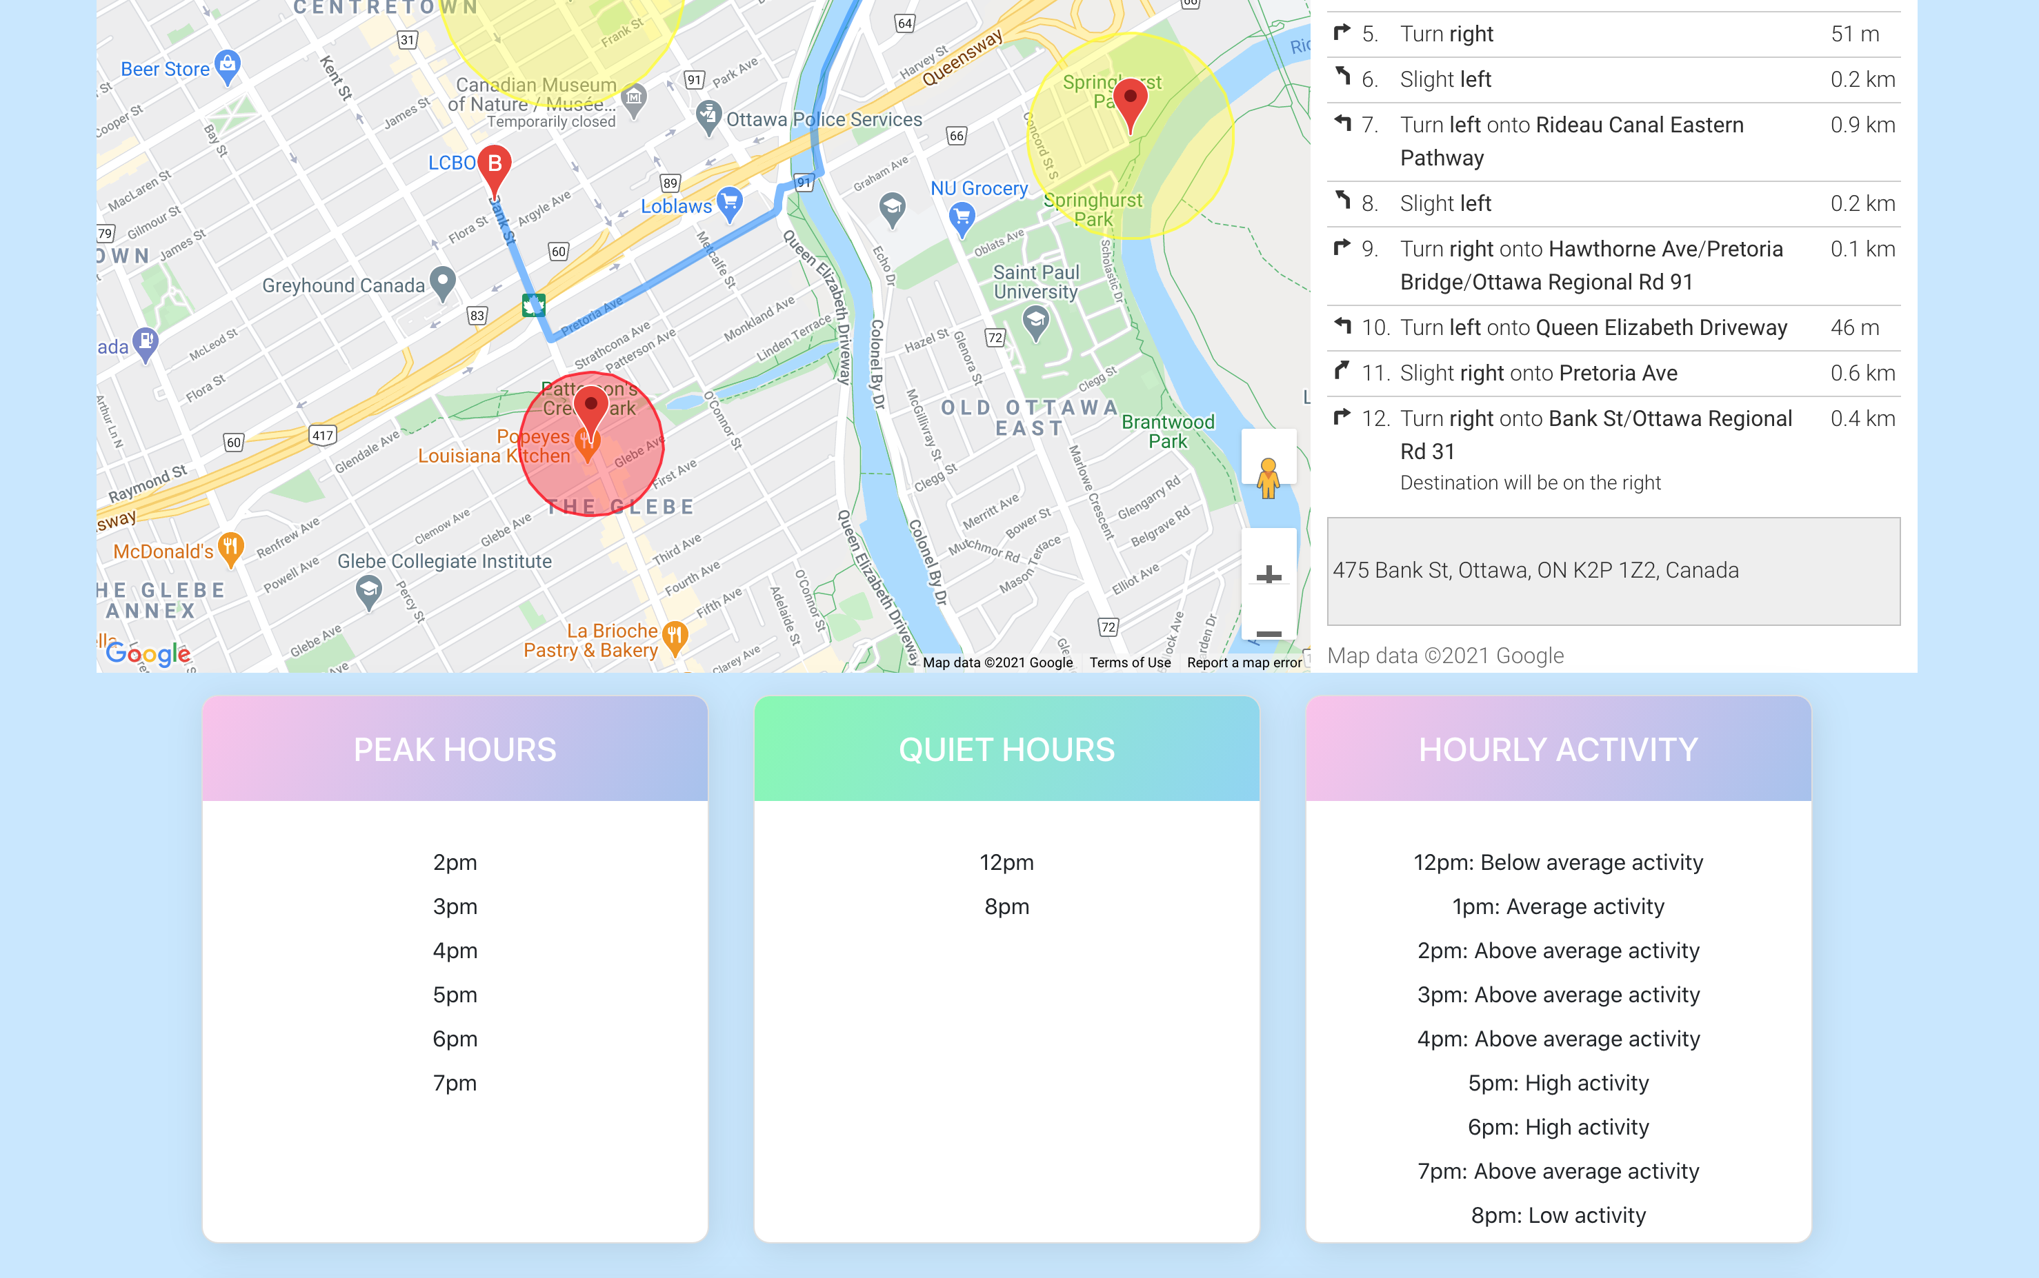This screenshot has height=1278, width=2039.
Task: Click the Peak Hours card header
Action: coord(455,749)
